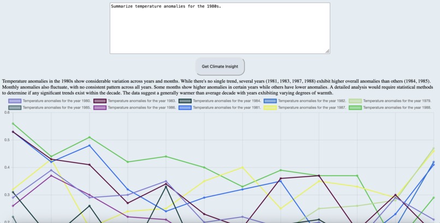The width and height of the screenshot is (440, 223).
Task: Click the Get Climate Insight button
Action: [220, 66]
